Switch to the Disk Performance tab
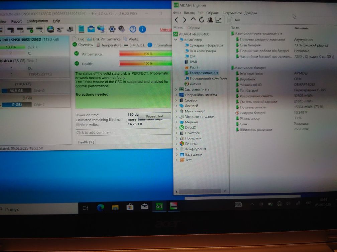337x252 pixels. point(104,39)
